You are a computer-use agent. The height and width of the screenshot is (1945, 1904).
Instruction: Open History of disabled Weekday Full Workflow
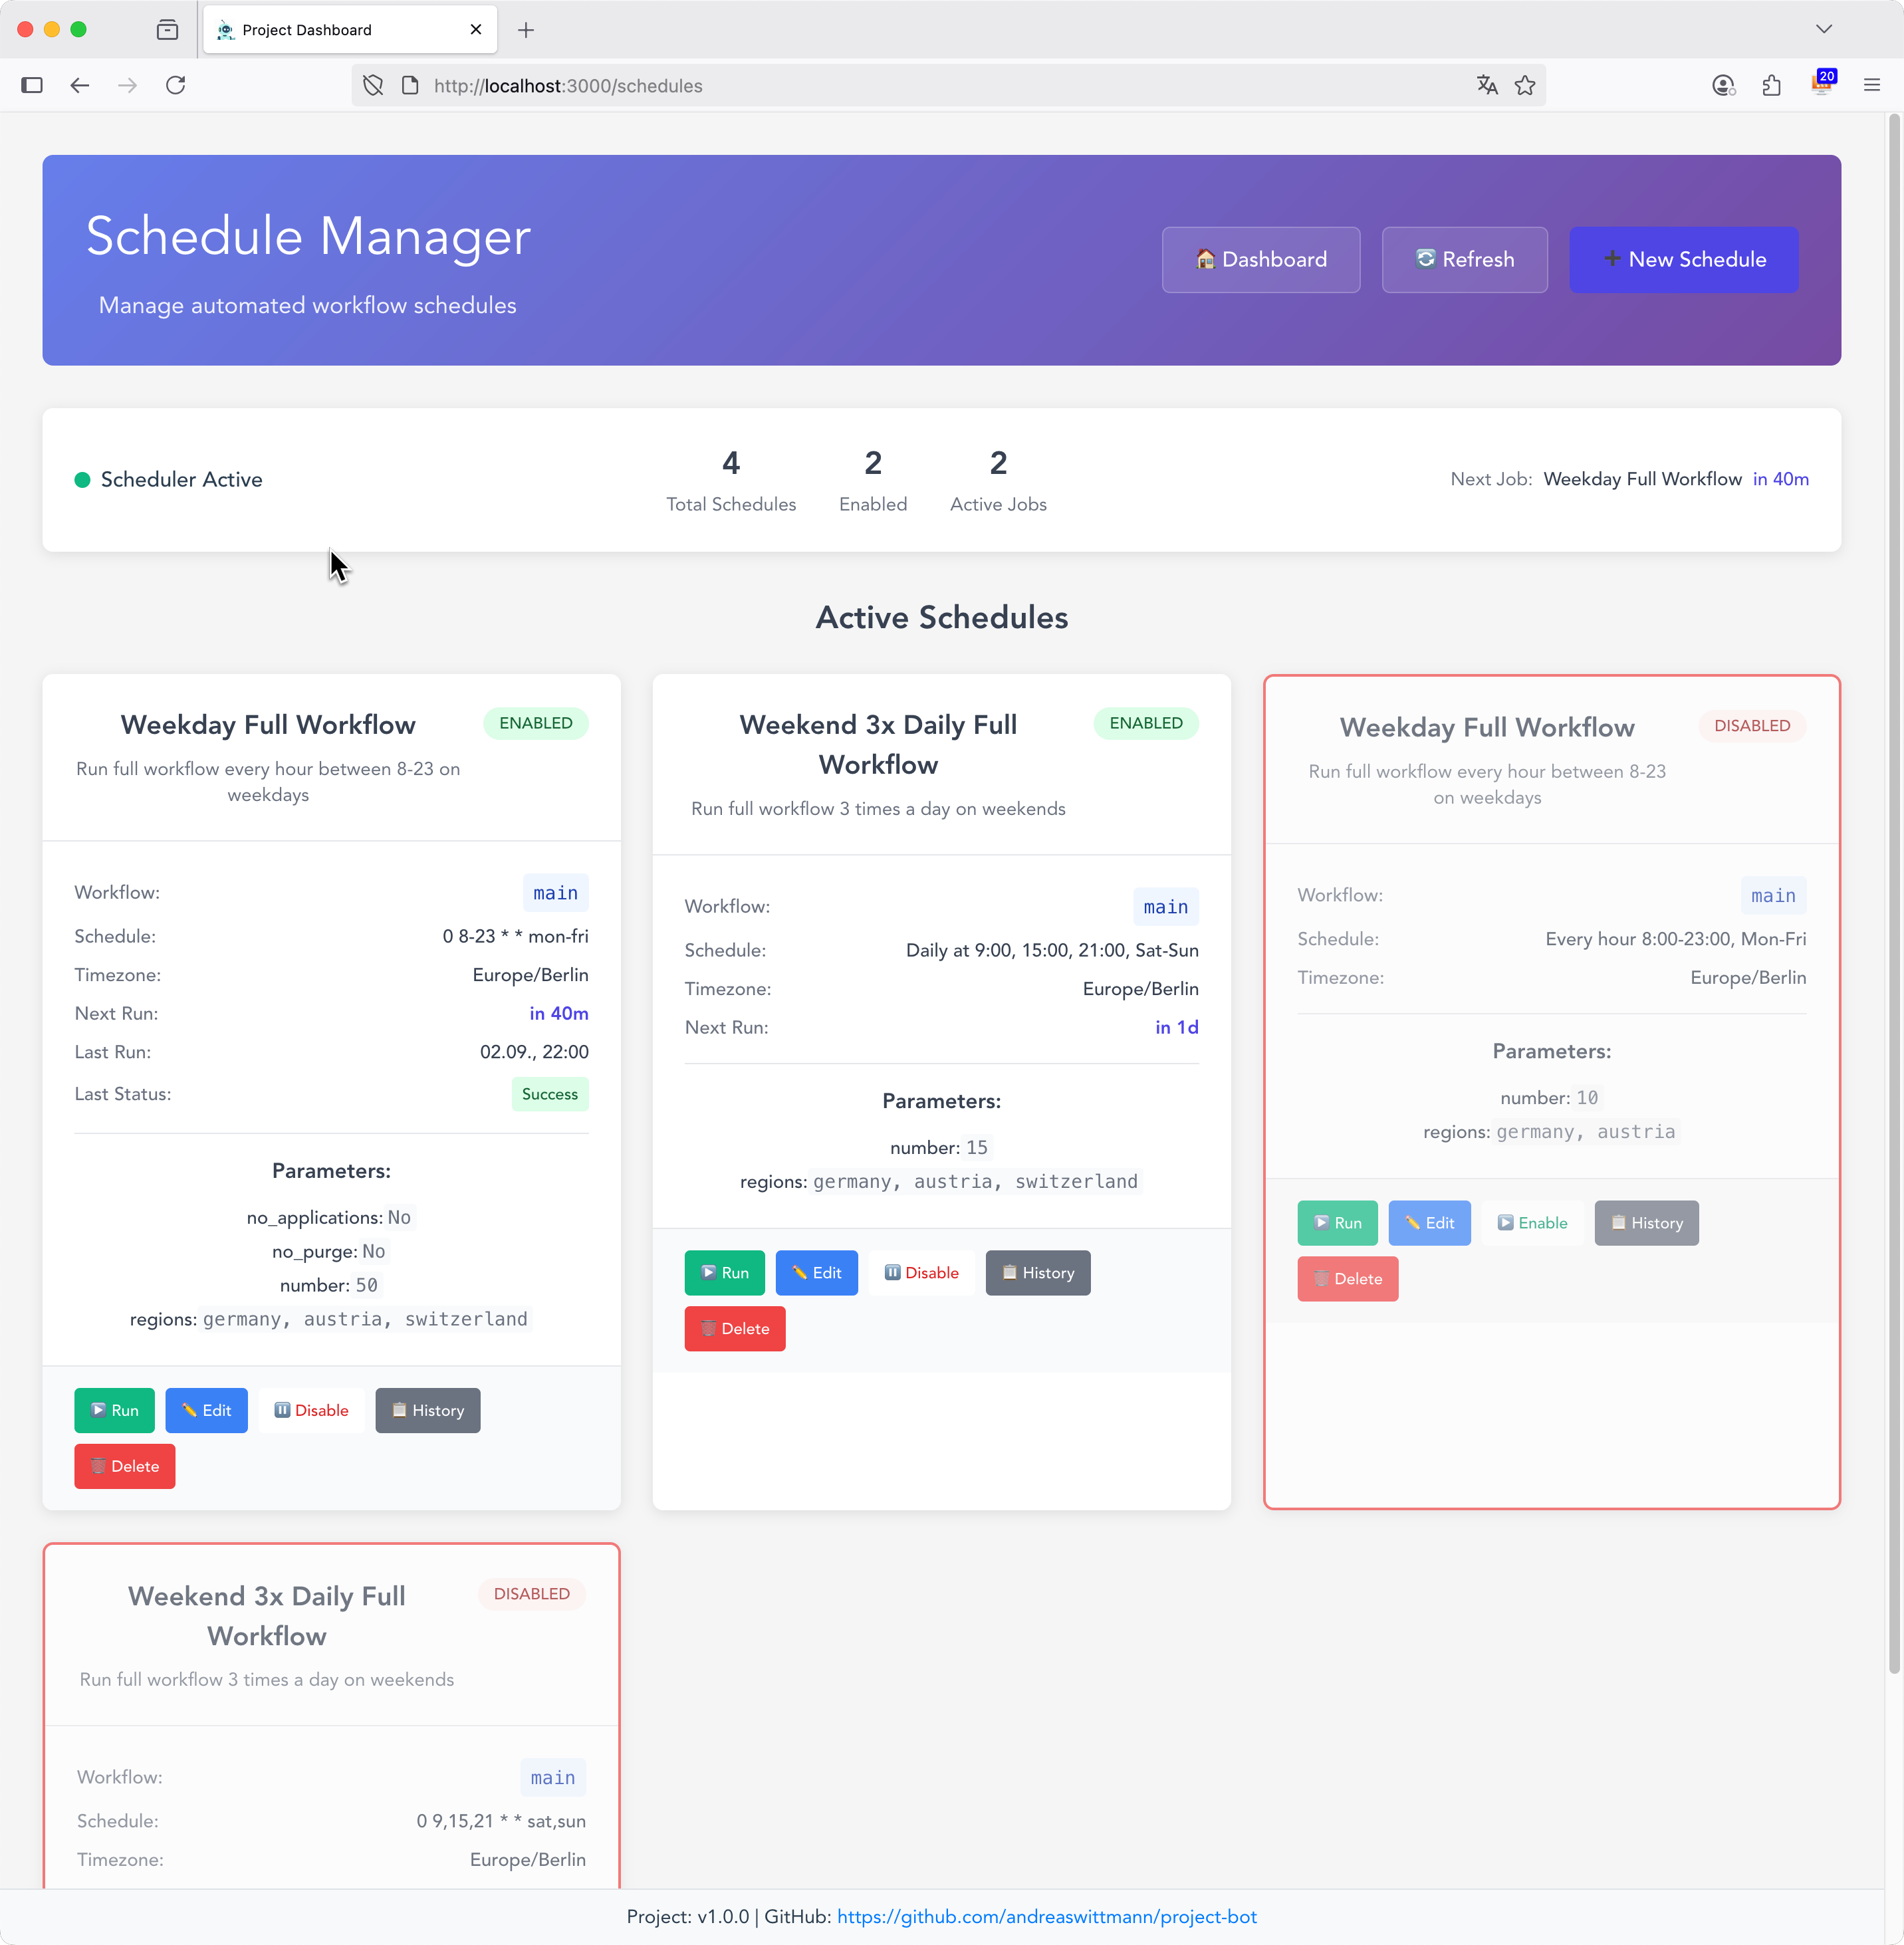tap(1646, 1223)
